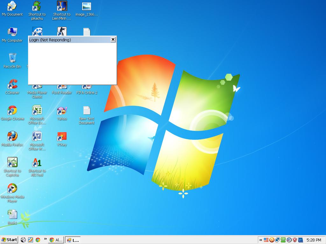Select the Recycle Bin icon
Viewport: 326px width, 244px height.
click(12, 59)
